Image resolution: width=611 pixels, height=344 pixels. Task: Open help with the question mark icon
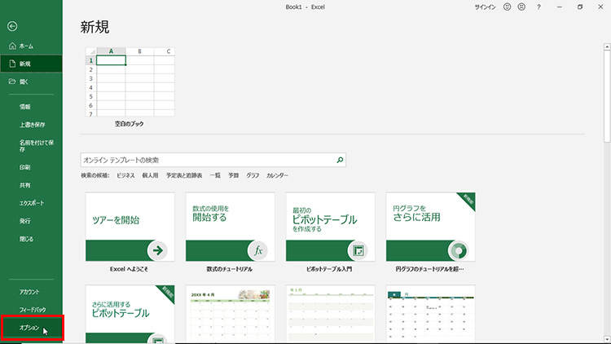point(538,7)
